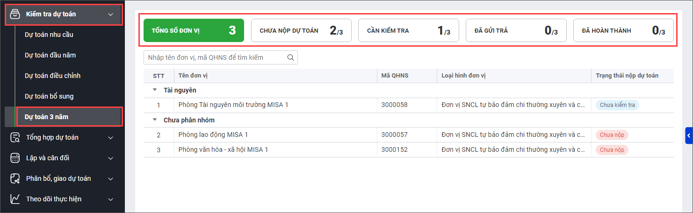This screenshot has width=693, height=213.
Task: Click the Kiểm tra dự toán box icon
Action: coord(15,14)
